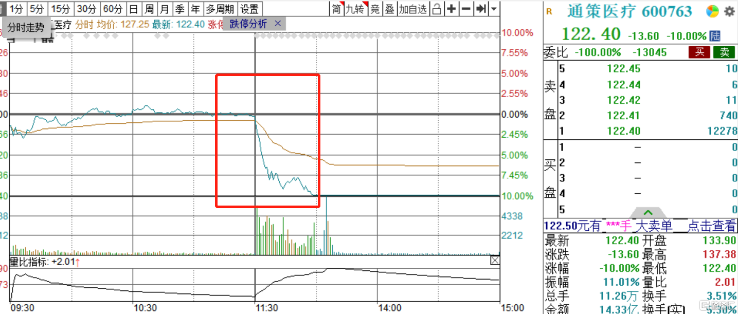This screenshot has height=314, width=738.
Task: Click the plus zoom-in icon
Action: coord(452,9)
